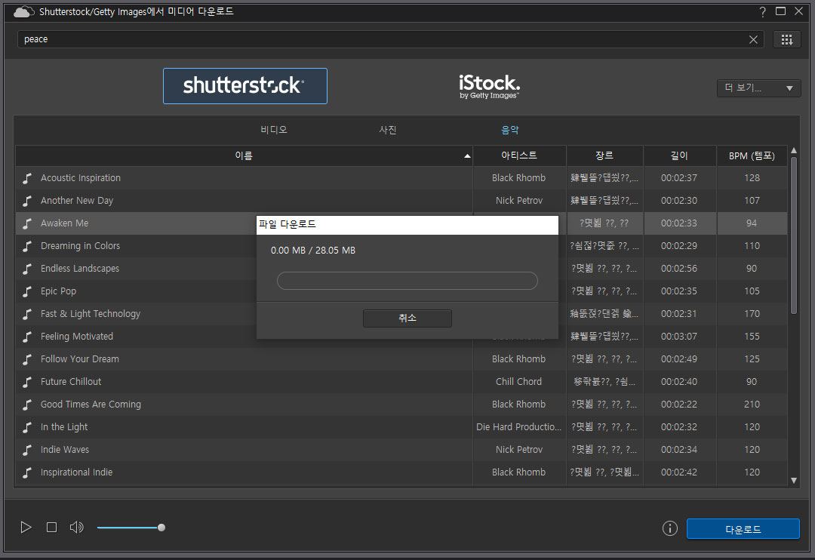Switch to the 음악 tab

point(510,130)
